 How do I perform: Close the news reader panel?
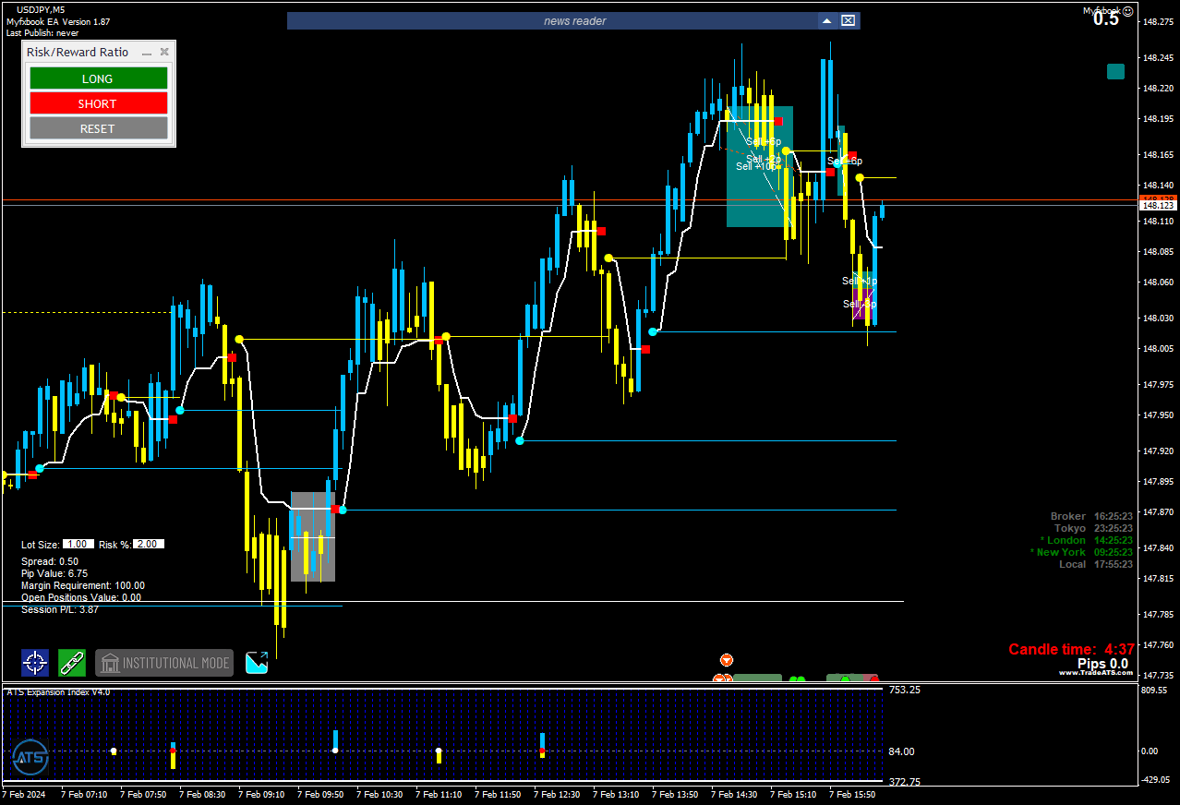(849, 20)
